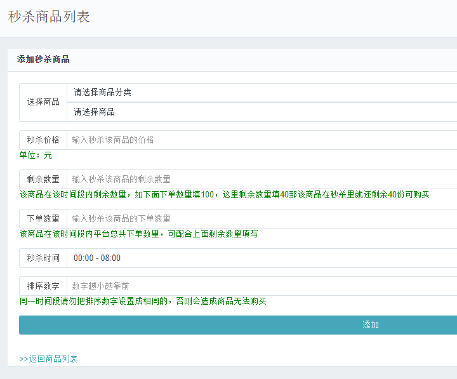Screen dimensions: 457x379
Task: Open the 请选择商品分类 category dropdown
Action: (262, 93)
